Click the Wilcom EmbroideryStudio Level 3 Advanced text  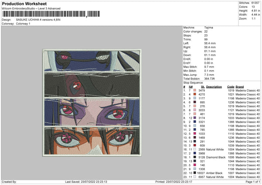coord(31,9)
